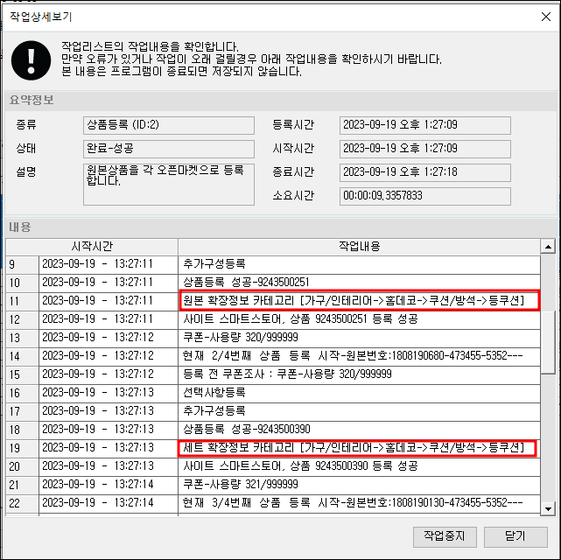Click row number 22 cell
This screenshot has width=561, height=560.
pos(22,504)
